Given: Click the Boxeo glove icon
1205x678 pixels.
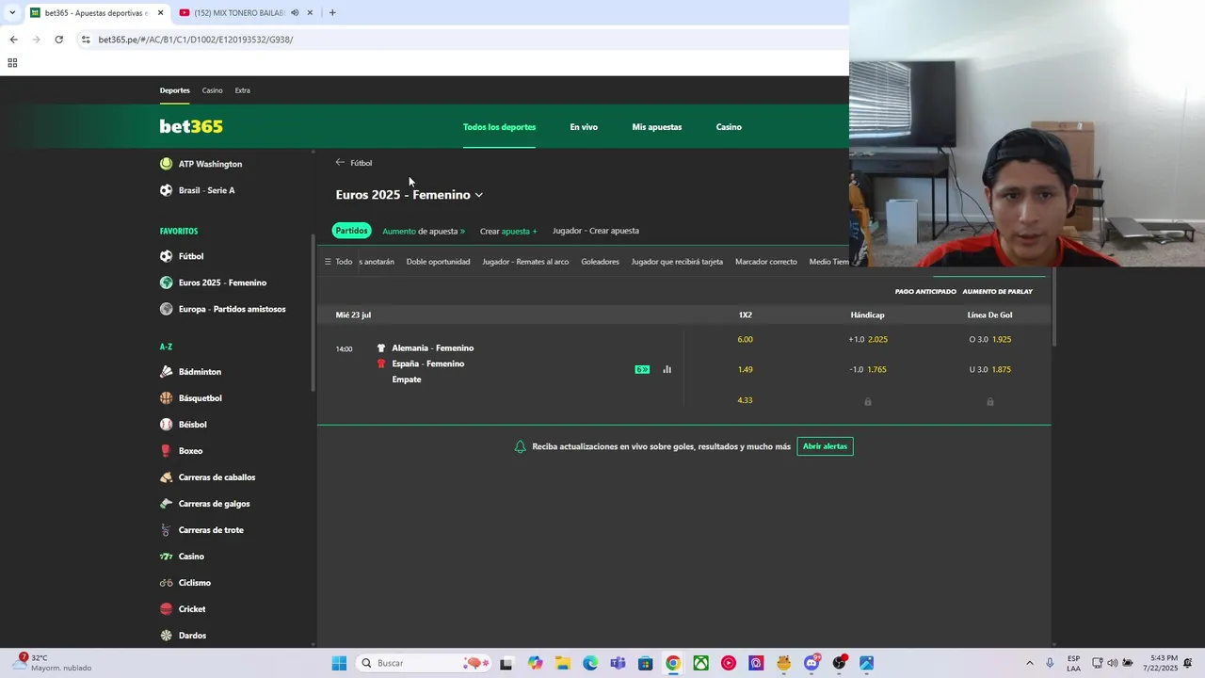Looking at the screenshot, I should [x=166, y=451].
